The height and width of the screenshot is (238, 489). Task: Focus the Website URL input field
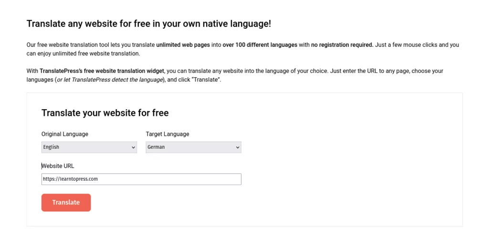coord(141,179)
